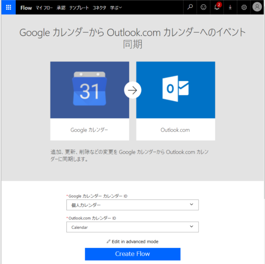Click the Google Calendar 31 icon tile

(x=90, y=90)
